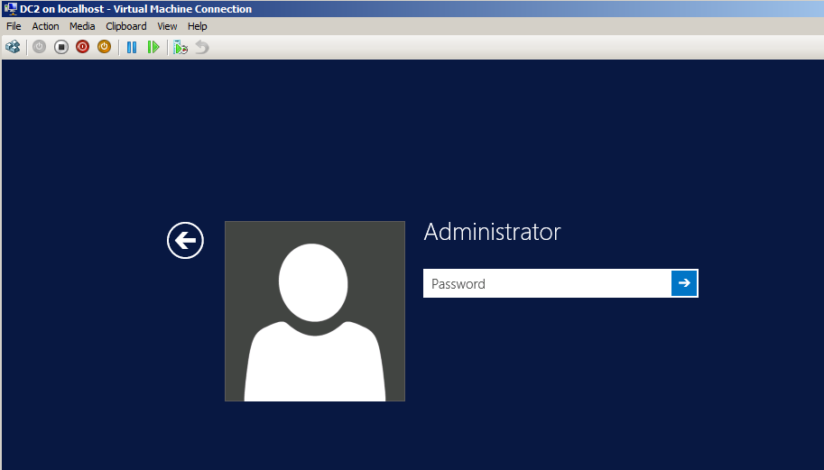Click the Virtual Machine Connection title bar icon
The height and width of the screenshot is (470, 824).
tap(10, 8)
